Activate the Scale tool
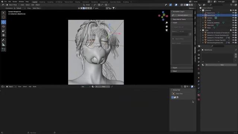Viewport: 238px width, 134px height. [3, 31]
